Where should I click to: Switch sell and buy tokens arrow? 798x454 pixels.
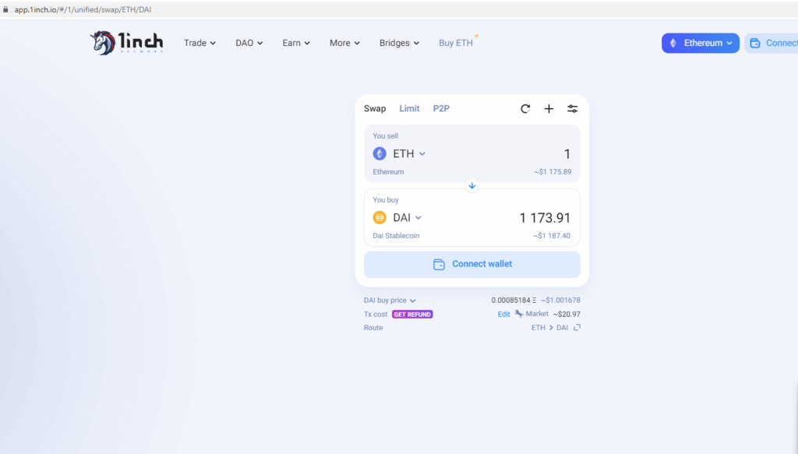tap(471, 186)
